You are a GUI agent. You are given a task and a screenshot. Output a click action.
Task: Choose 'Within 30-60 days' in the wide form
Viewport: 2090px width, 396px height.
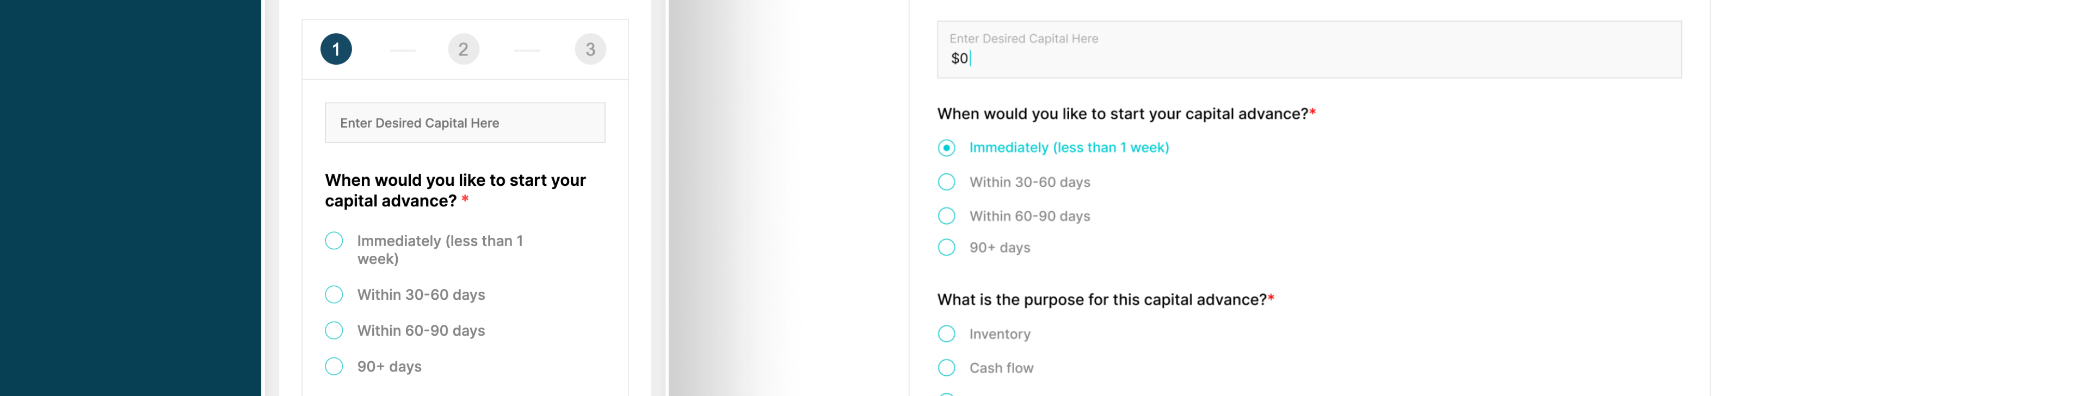(946, 182)
